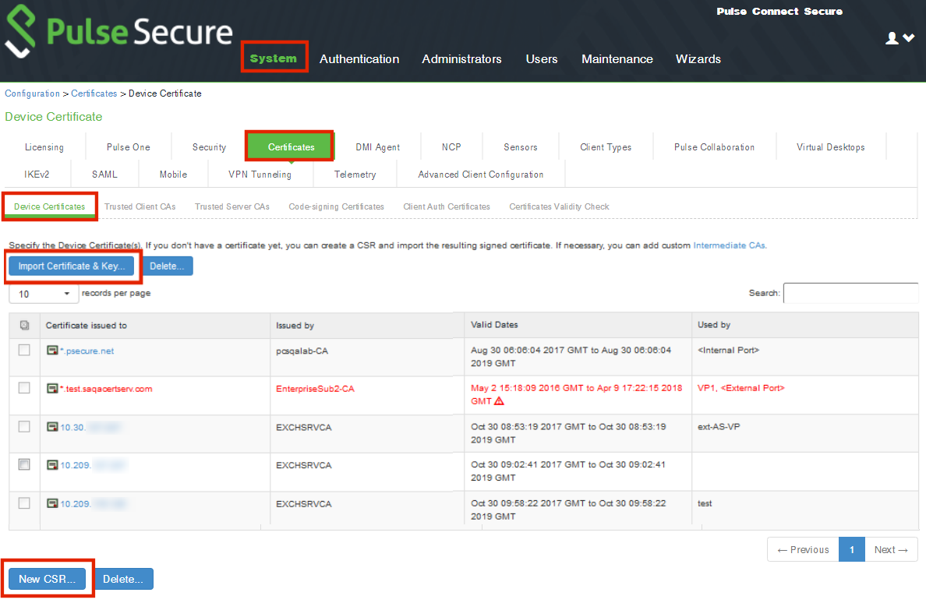926x603 pixels.
Task: Open the *.psecure.net certificate link
Action: click(x=87, y=351)
